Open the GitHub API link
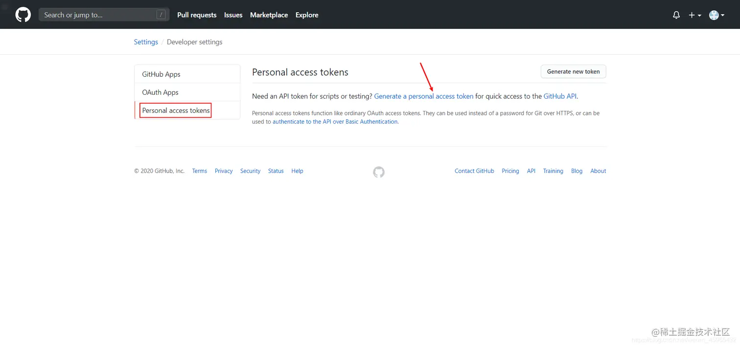This screenshot has width=740, height=347. [x=560, y=96]
